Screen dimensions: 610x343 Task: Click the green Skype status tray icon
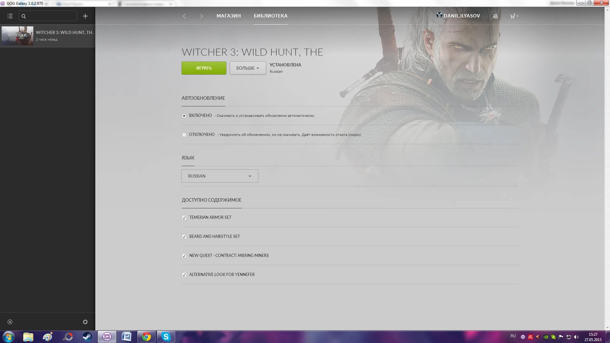point(553,337)
